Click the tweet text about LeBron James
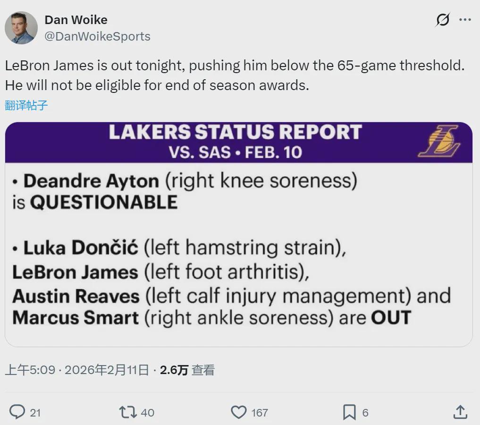Screen dimensions: 480x425 click(x=235, y=75)
